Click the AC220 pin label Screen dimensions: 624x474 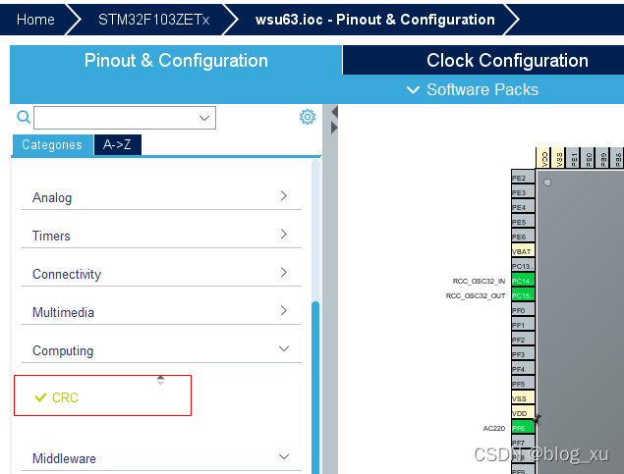coord(494,428)
